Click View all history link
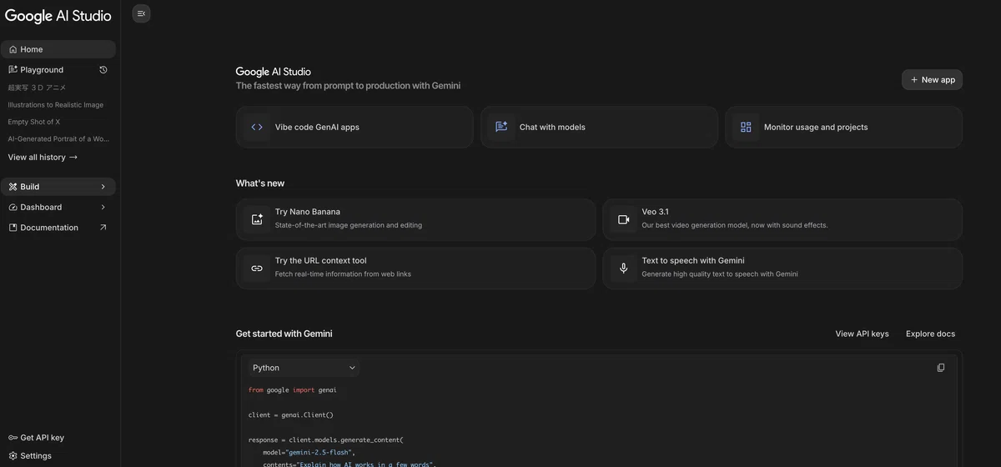1001x467 pixels. [x=43, y=158]
